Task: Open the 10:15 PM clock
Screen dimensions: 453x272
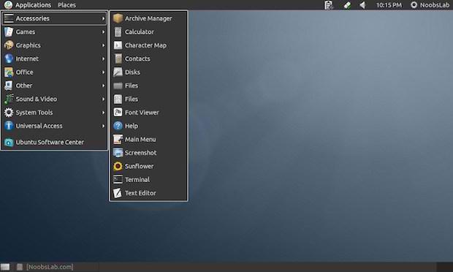Action: pos(389,5)
